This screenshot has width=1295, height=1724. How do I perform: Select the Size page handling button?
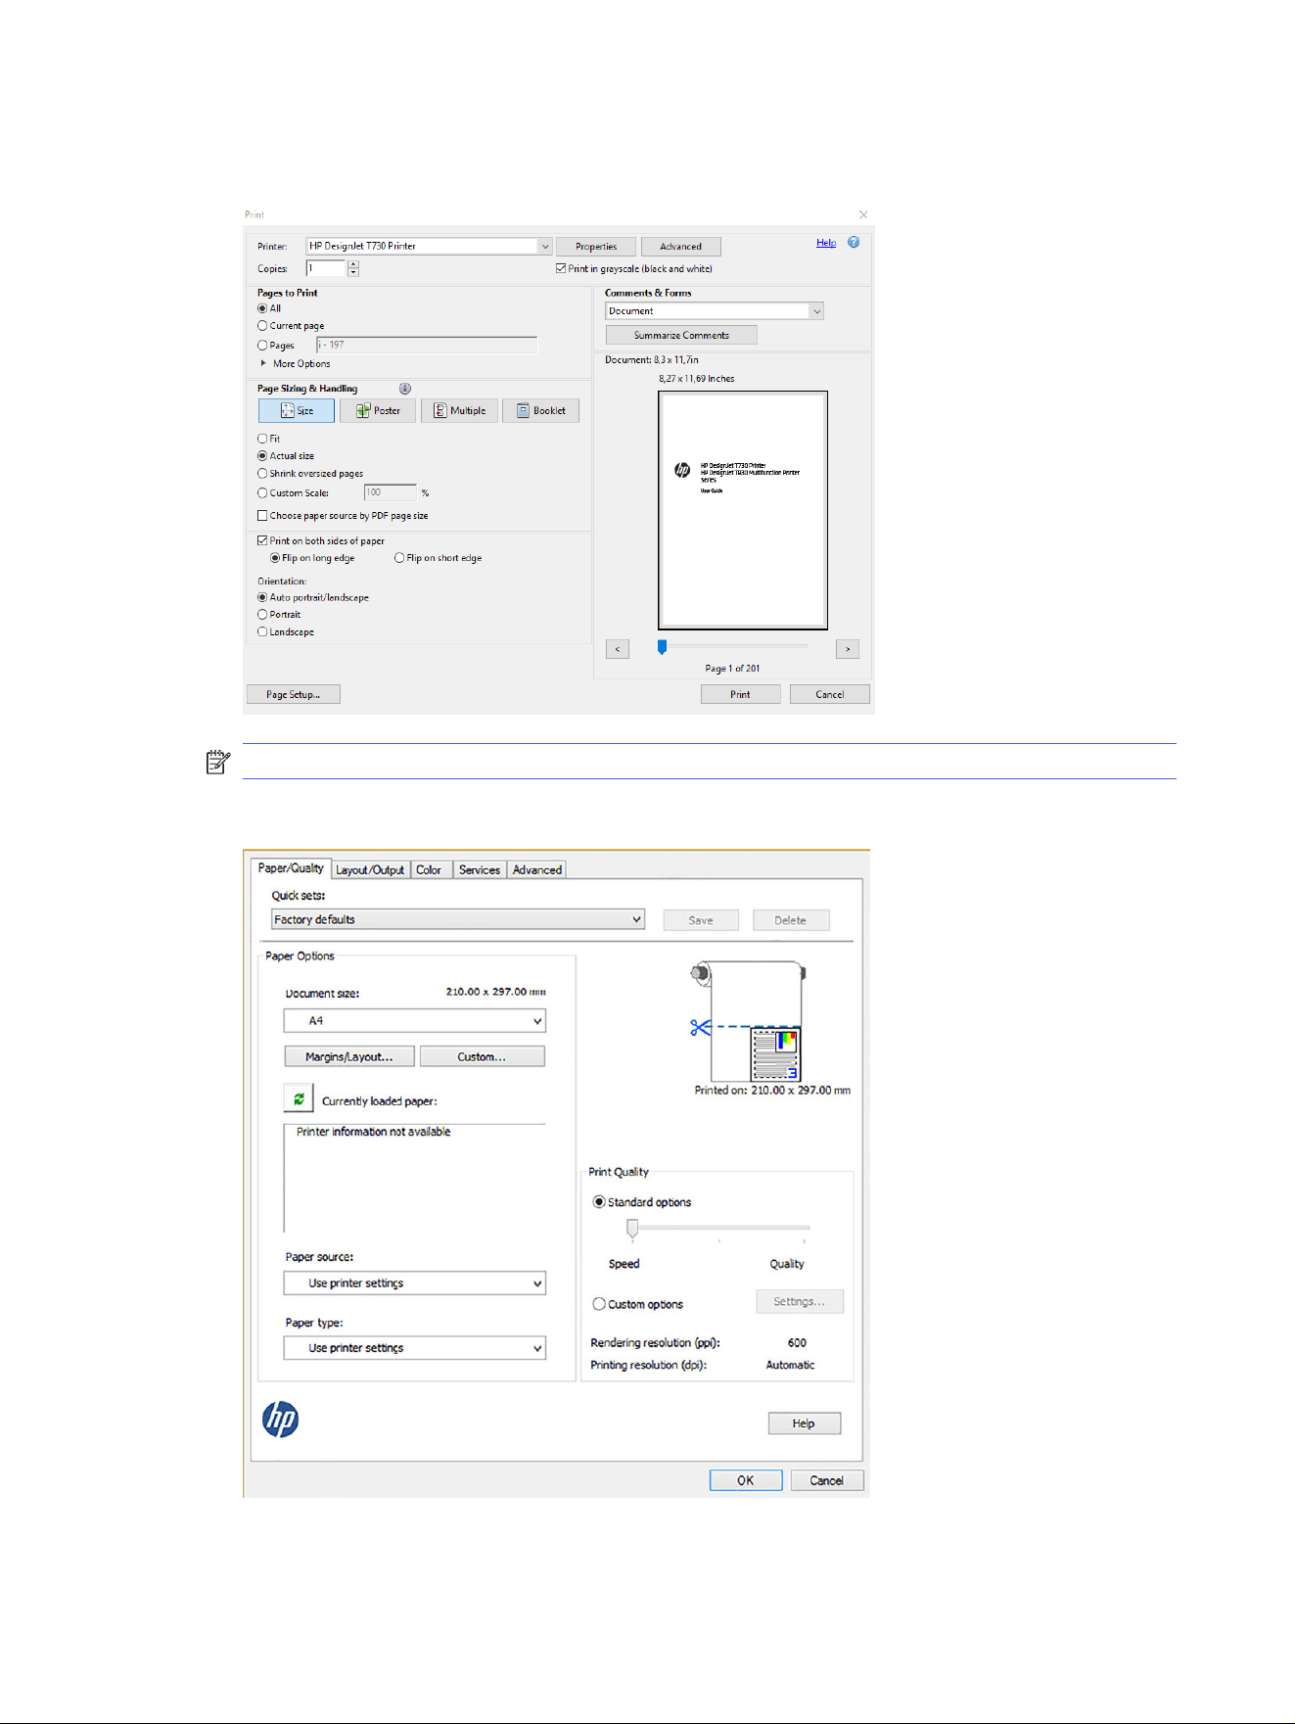pyautogui.click(x=297, y=410)
